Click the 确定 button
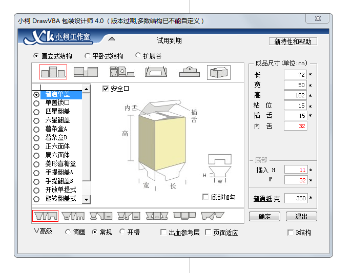 [264, 216]
